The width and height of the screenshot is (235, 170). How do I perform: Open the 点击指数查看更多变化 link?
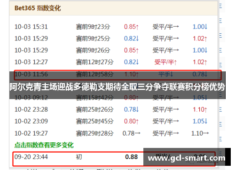(x=44, y=145)
